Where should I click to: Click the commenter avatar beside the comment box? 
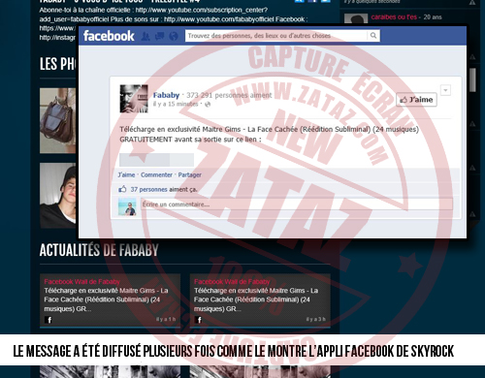tap(127, 206)
